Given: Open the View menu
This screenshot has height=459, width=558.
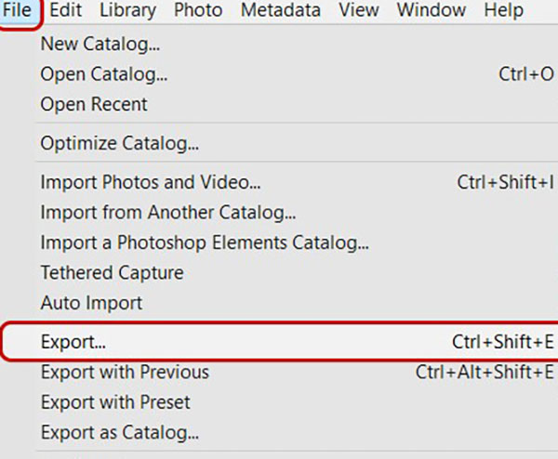Looking at the screenshot, I should (358, 11).
